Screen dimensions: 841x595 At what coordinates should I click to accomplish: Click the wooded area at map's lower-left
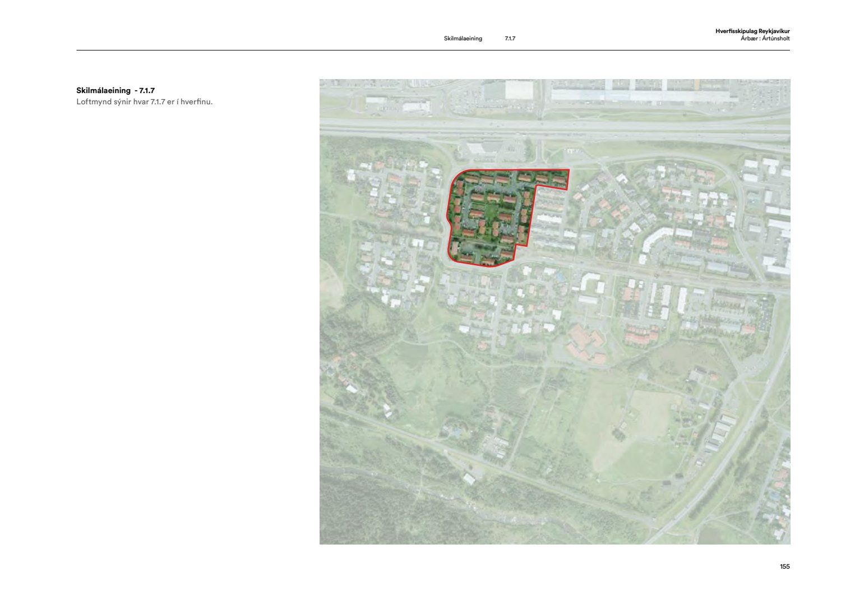pyautogui.click(x=359, y=331)
